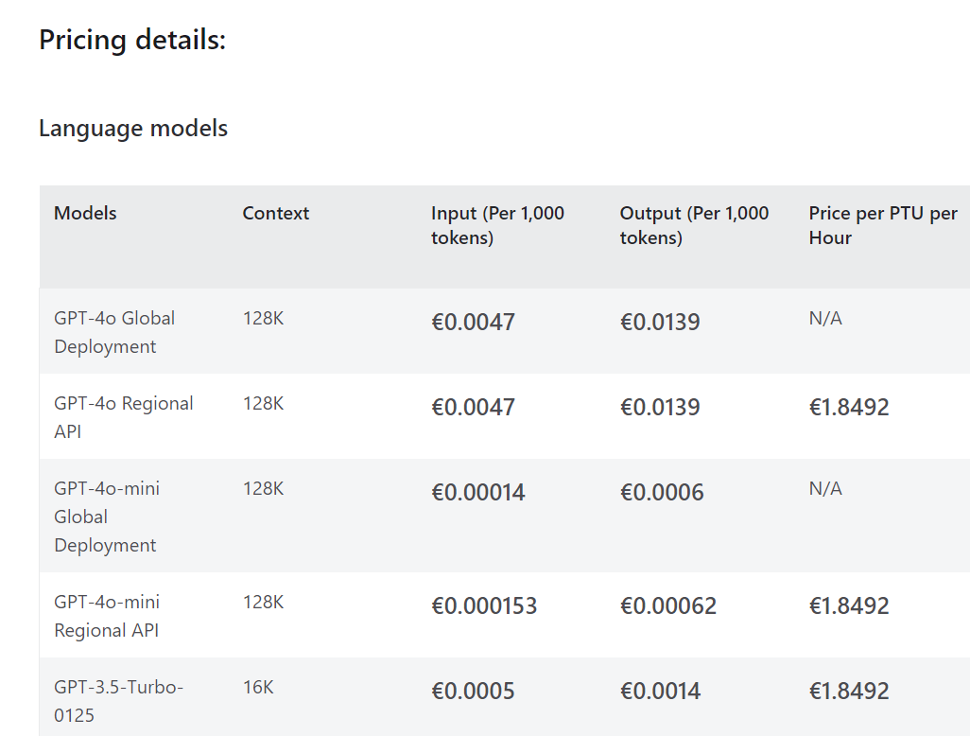Select the Models column header
970x736 pixels.
pyautogui.click(x=85, y=213)
